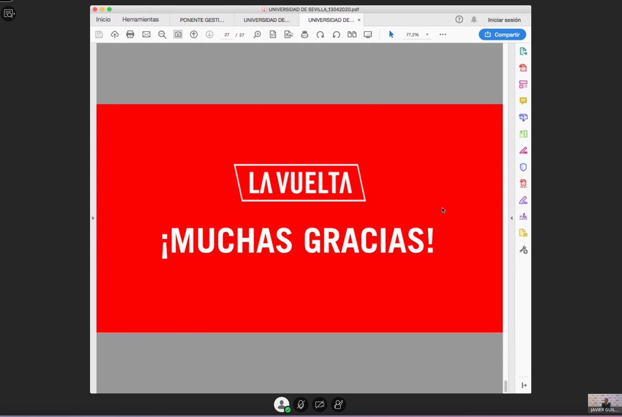Viewport: 622px width, 417px height.
Task: Rotate page counterclockwise icon
Action: (336, 35)
